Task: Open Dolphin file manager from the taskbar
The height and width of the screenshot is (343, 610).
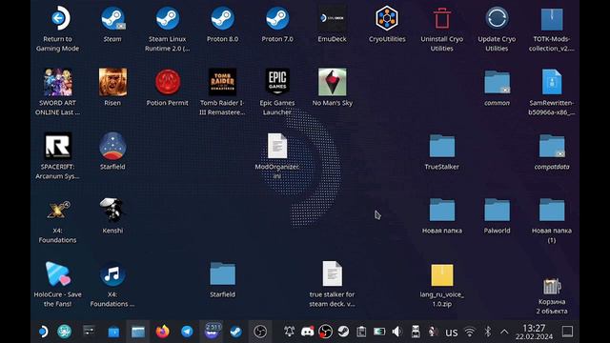Action: [138, 332]
